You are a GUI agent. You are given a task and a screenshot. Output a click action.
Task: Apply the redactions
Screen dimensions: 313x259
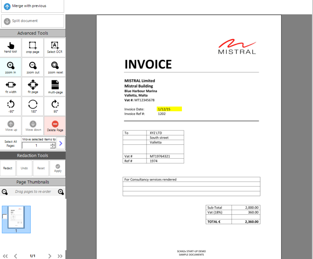point(58,168)
